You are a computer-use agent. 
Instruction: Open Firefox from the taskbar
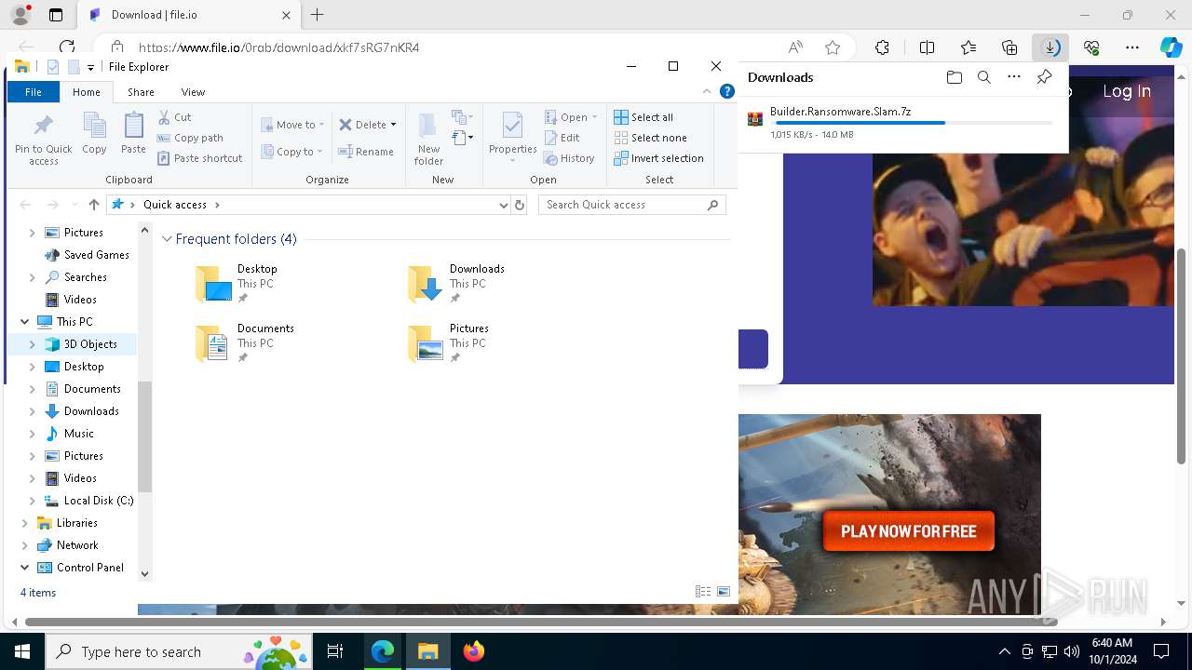click(x=474, y=651)
